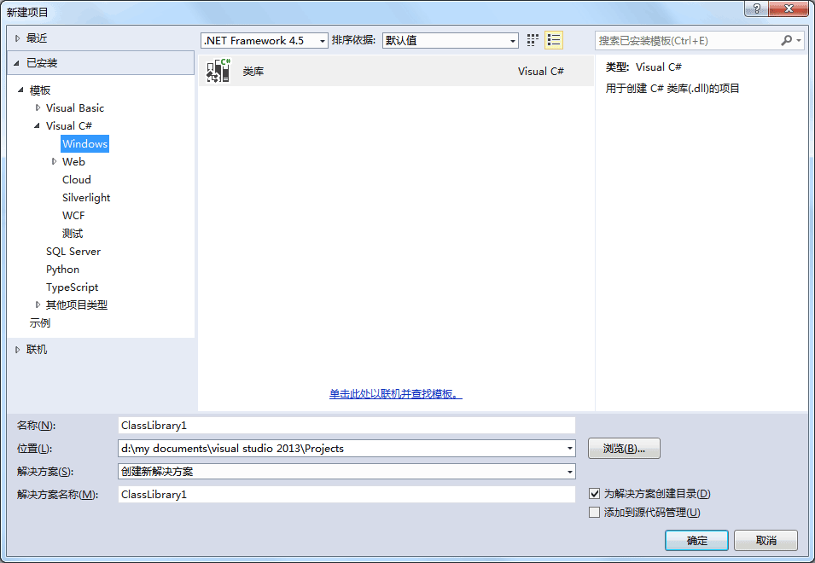Enable 添加到源代码管理 checkbox
The image size is (815, 563).
(595, 512)
